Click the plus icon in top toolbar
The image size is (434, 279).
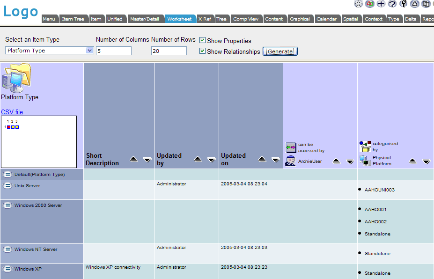point(381,4)
